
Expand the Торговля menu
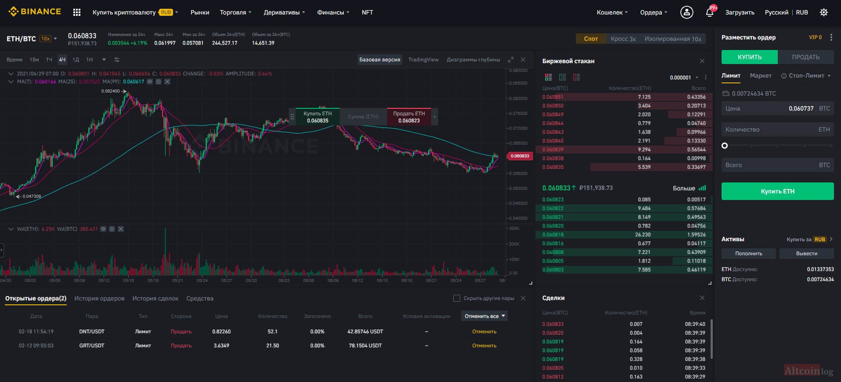coord(235,12)
